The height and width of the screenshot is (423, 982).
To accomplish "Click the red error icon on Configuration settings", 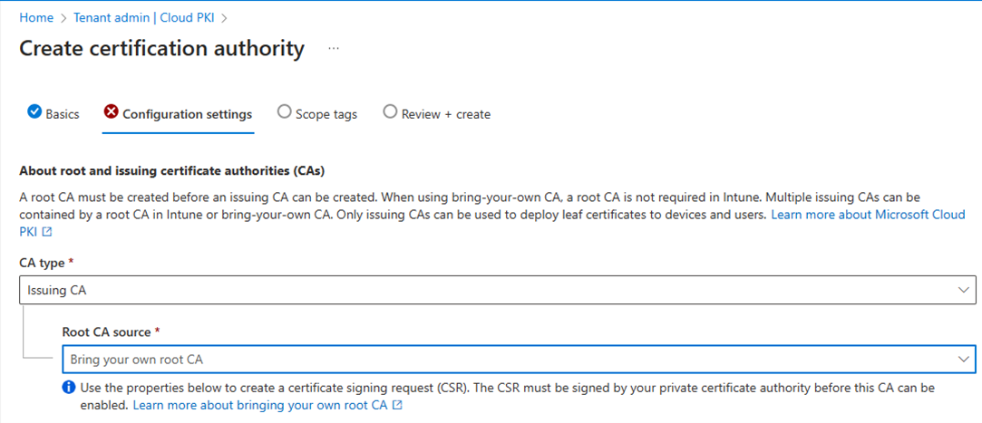I will 111,112.
